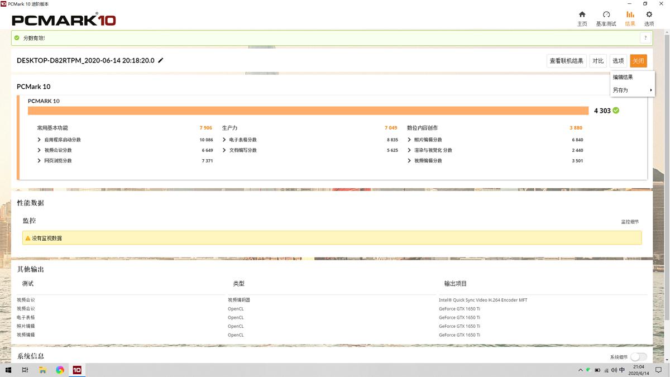Click the result name DESKTOP-D82RTPM_2020-06-14

(x=85, y=60)
